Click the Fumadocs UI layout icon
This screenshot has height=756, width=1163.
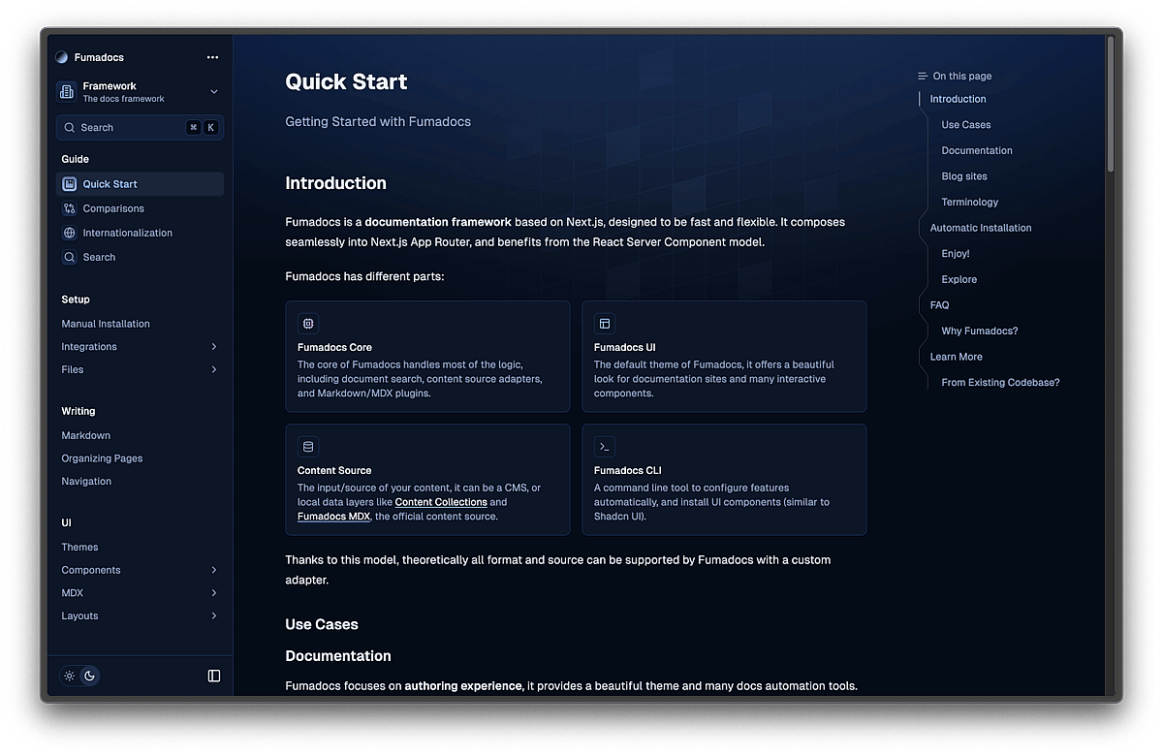tap(605, 324)
